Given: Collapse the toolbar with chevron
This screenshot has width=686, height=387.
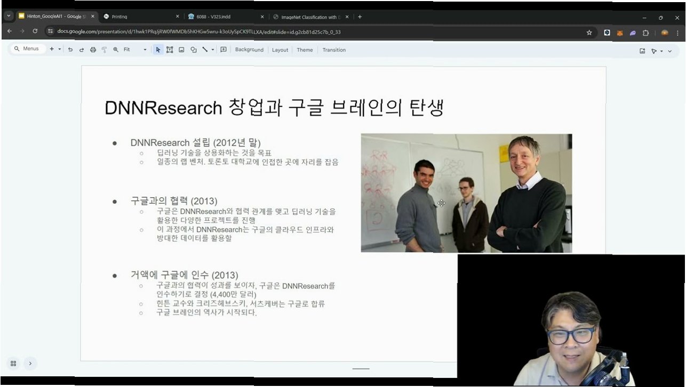Looking at the screenshot, I should (670, 51).
